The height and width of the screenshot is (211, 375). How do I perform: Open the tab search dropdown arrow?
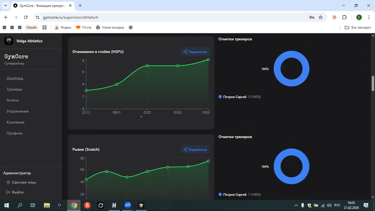pyautogui.click(x=5, y=6)
